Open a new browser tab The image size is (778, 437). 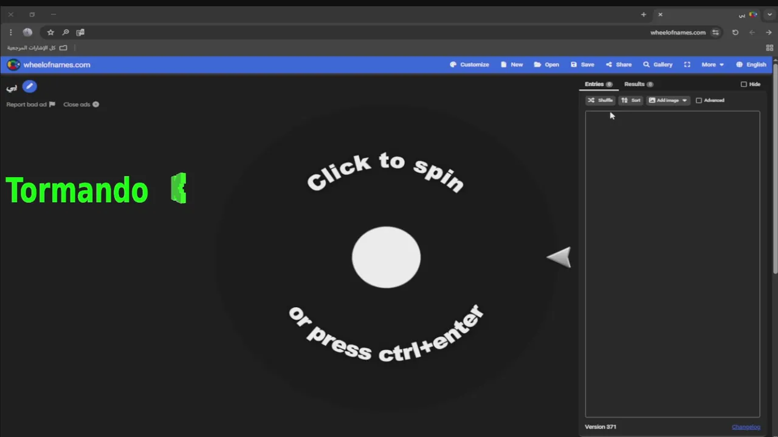(643, 15)
